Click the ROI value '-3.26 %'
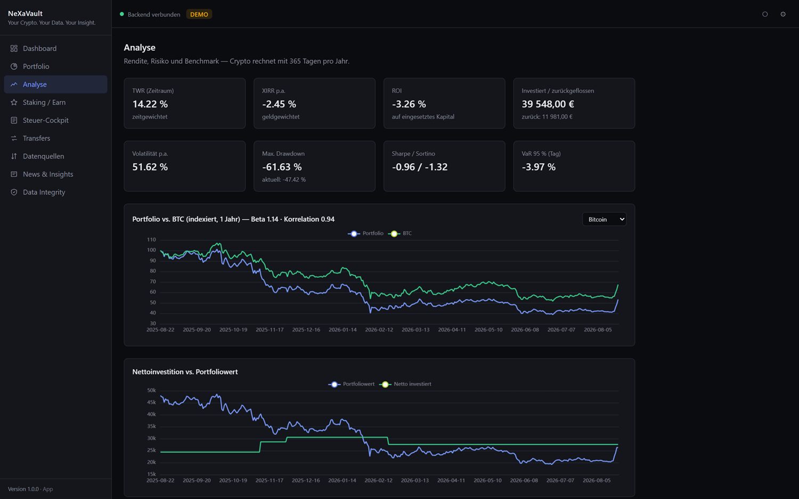Screen dimensions: 799x499 [x=409, y=104]
